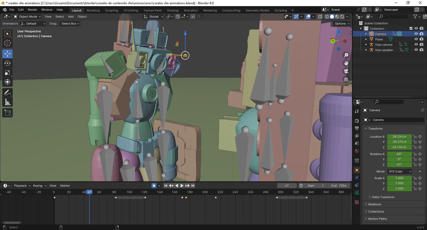Screen dimensions: 427x230
Task: Open the Object Constraints properties tab
Action: pos(357,185)
